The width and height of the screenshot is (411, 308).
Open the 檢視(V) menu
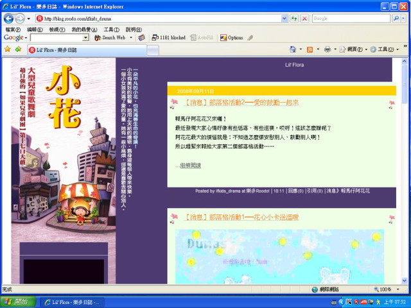click(57, 30)
